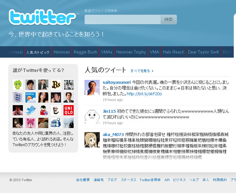The height and width of the screenshot is (193, 236).
Task: Click the UNIQLO logo avatar
Action: 69,110
